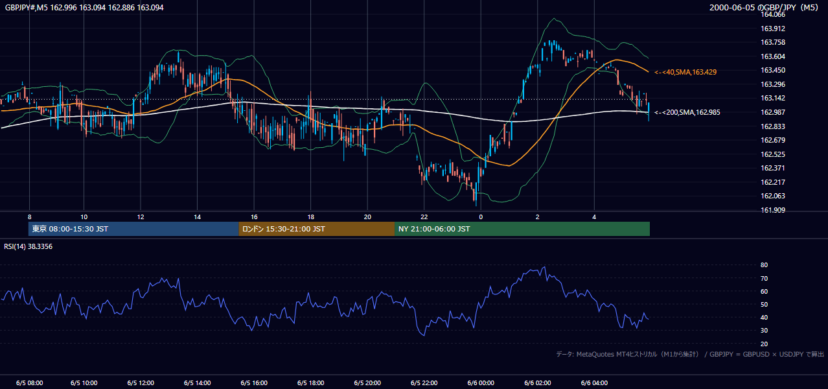828x389 pixels.
Task: Click hour label 20 under the price chart
Action: click(367, 217)
